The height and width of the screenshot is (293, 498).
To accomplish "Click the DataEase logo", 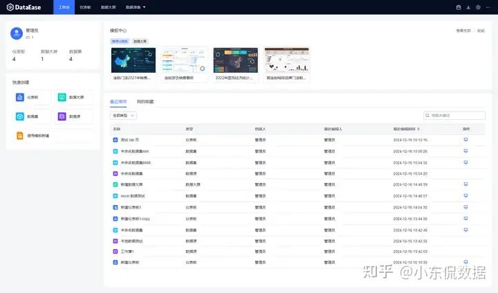I will [x=24, y=7].
